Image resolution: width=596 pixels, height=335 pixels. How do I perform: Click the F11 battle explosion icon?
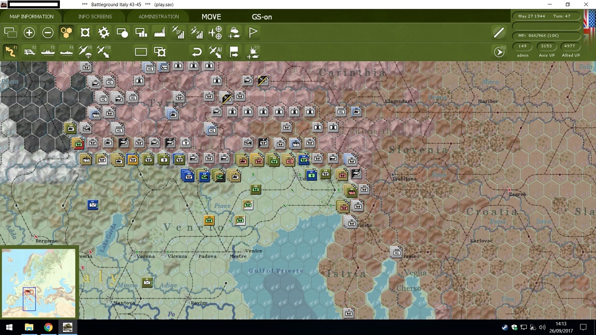253,52
